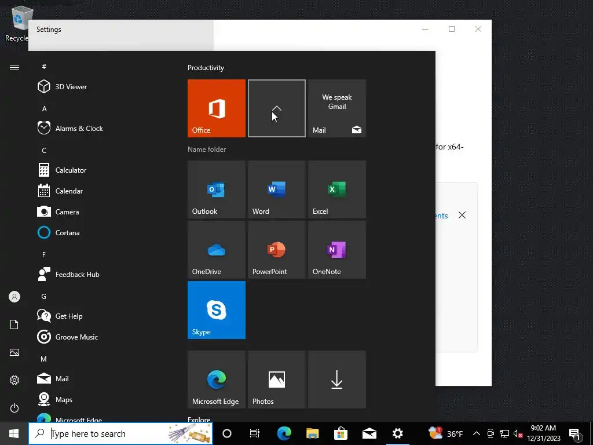Open Settings from the Start rail gear
Screen dimensions: 593x445
coord(14,380)
